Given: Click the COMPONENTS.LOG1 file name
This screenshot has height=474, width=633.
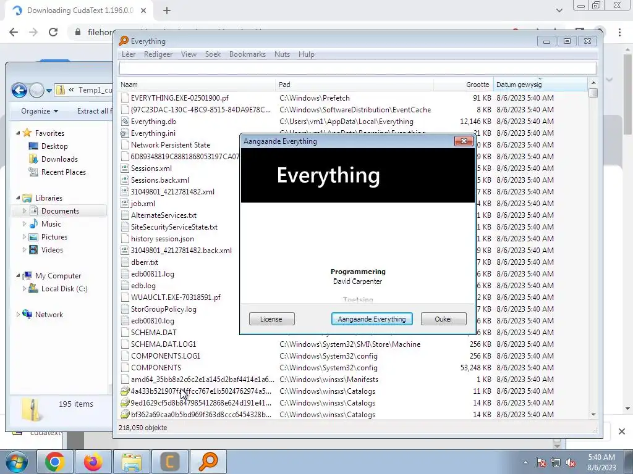Looking at the screenshot, I should [166, 356].
